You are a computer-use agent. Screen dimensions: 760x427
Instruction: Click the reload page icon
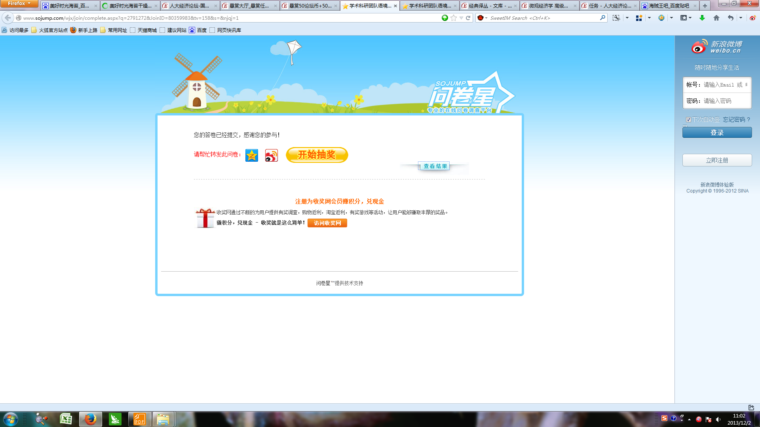(x=468, y=18)
